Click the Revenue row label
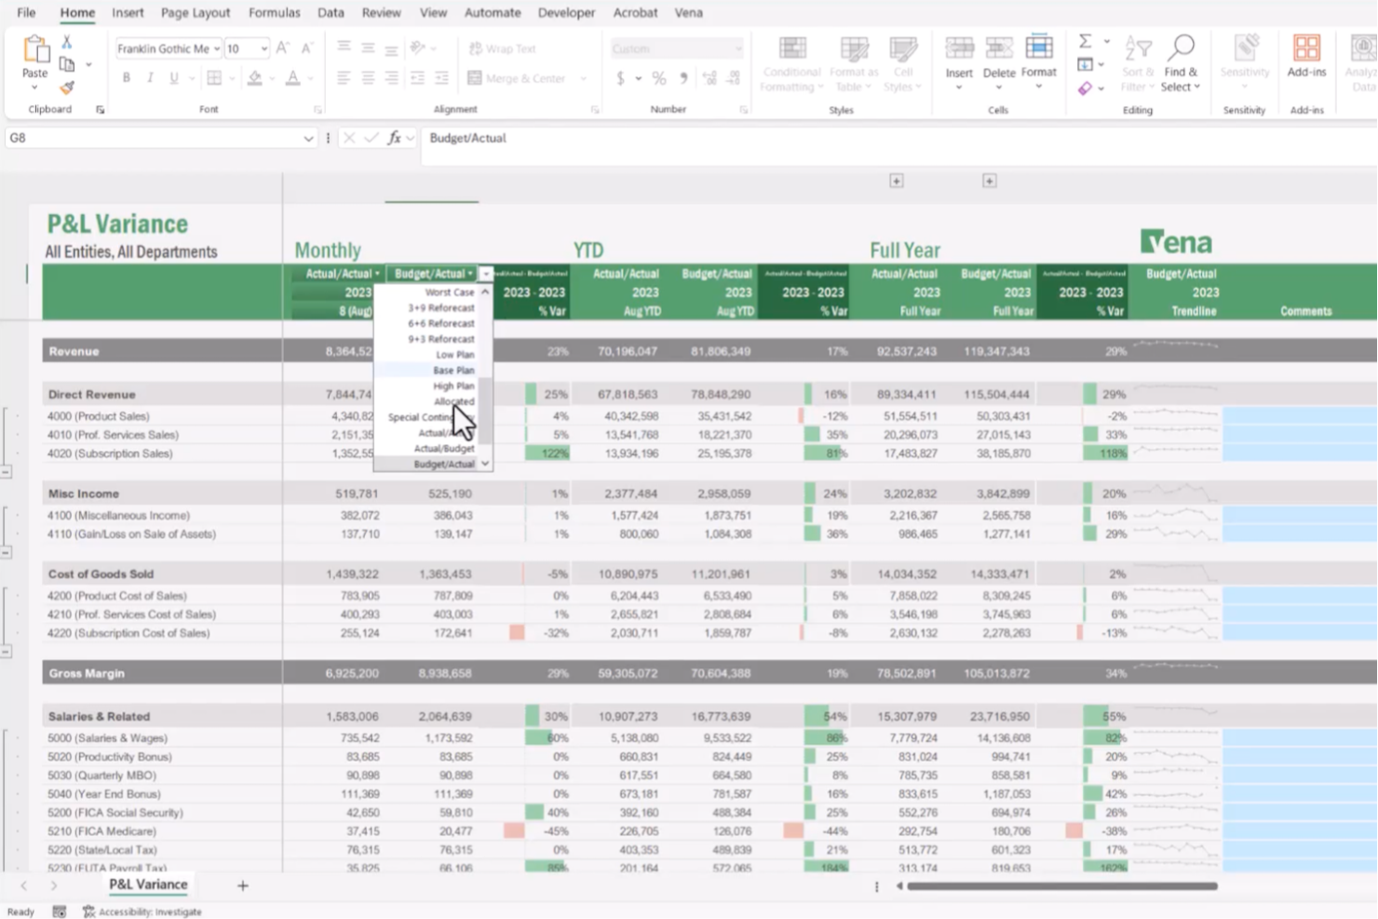Screen dimensions: 1378x919 tap(74, 351)
